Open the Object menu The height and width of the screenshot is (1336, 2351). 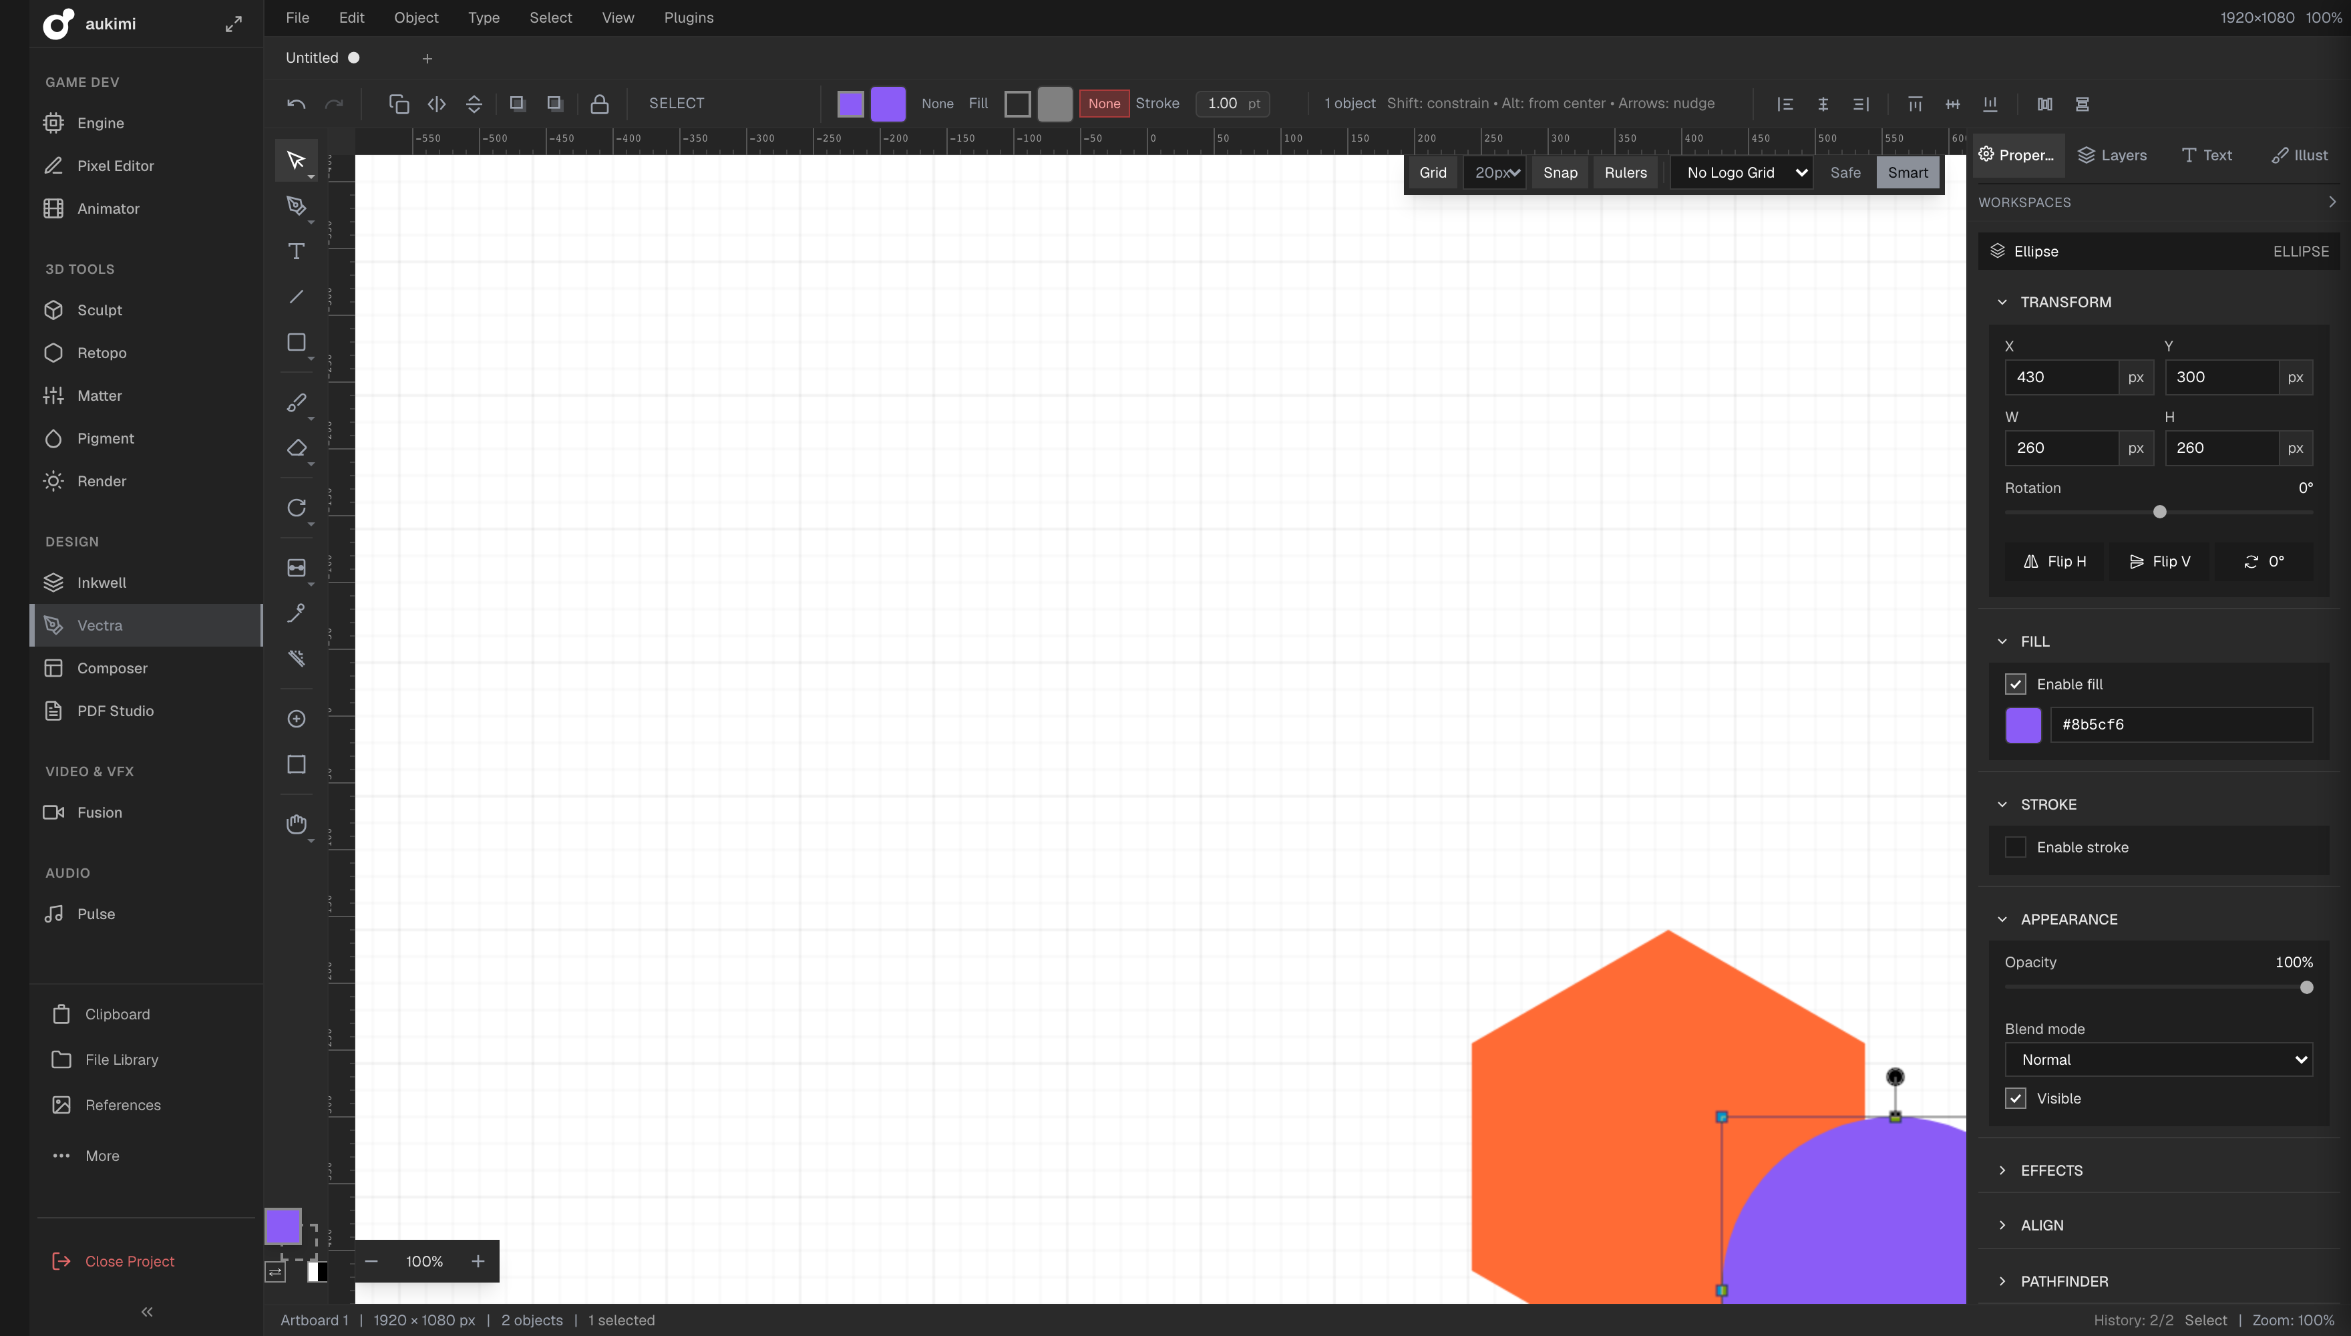(x=415, y=17)
